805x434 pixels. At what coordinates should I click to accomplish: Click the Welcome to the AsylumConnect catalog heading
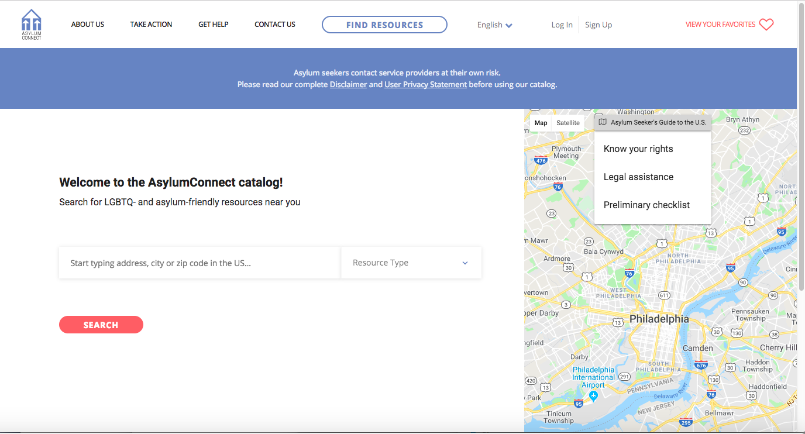pyautogui.click(x=171, y=182)
